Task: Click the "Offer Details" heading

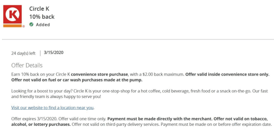Action: (x=27, y=66)
